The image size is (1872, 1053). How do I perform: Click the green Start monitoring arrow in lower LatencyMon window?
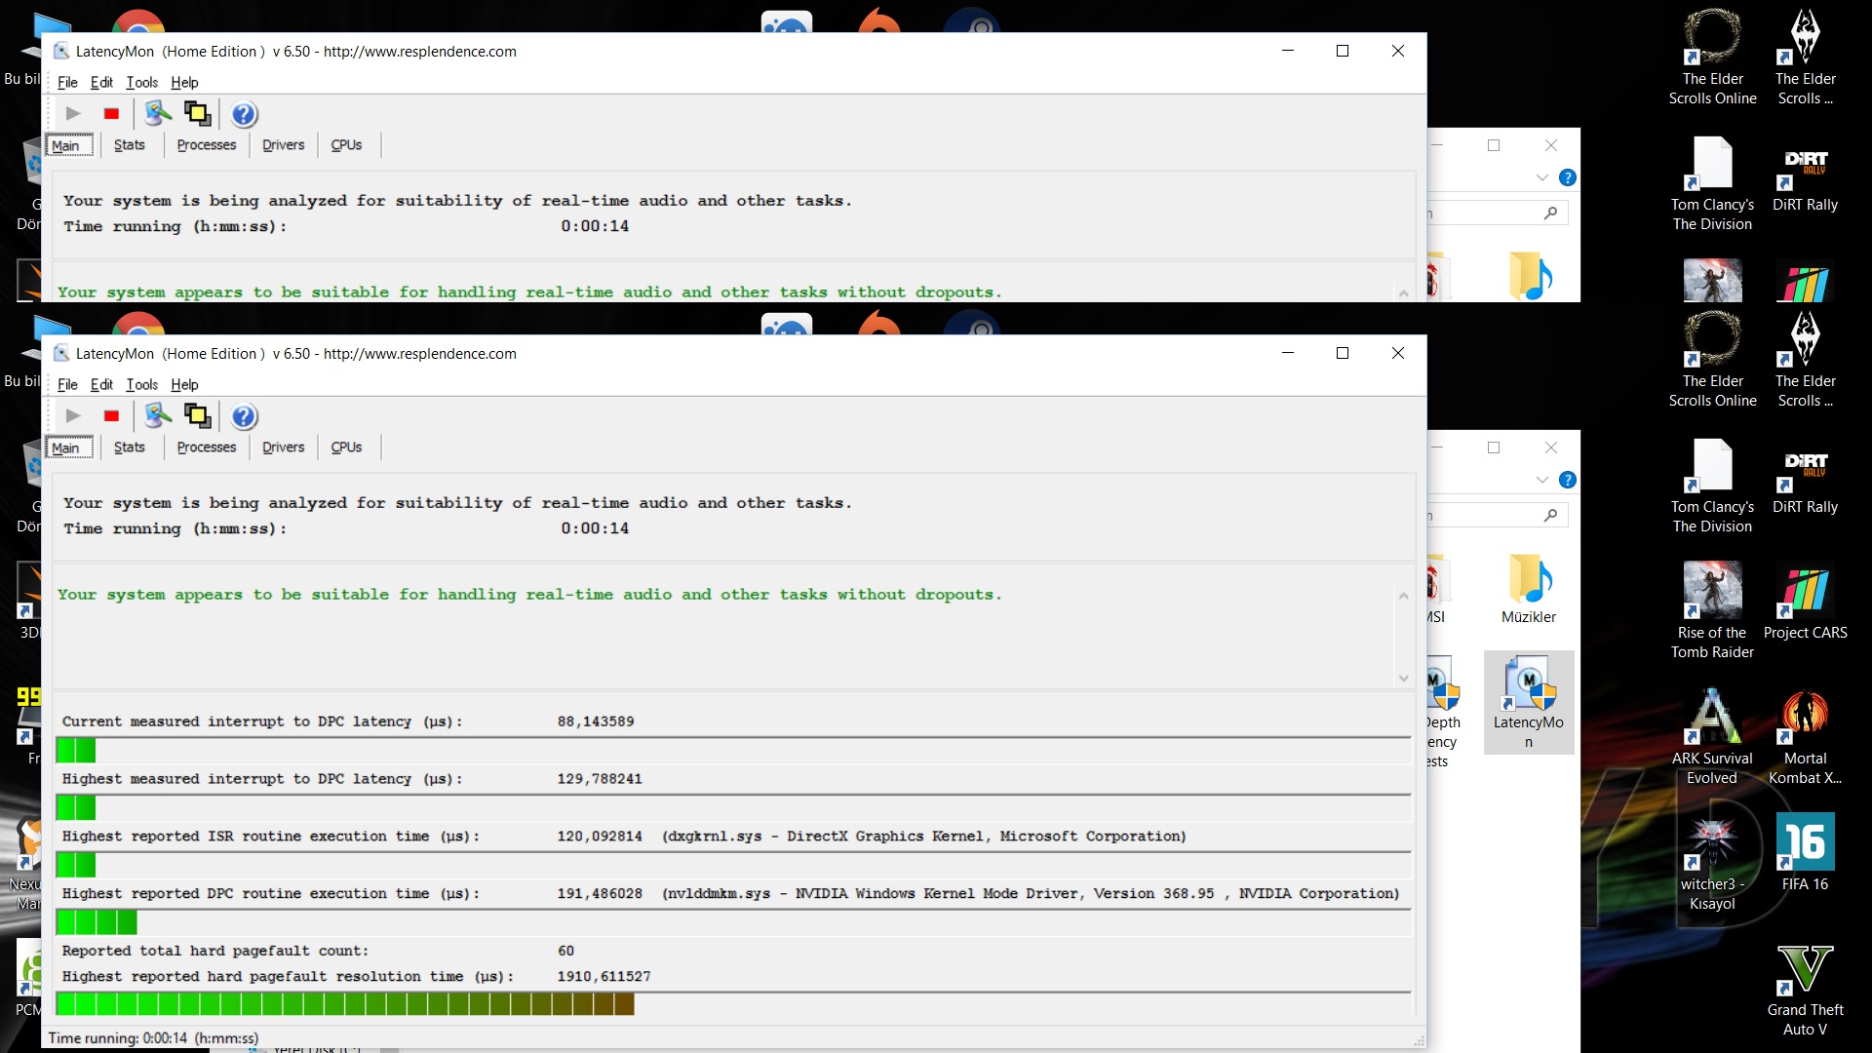[x=73, y=416]
